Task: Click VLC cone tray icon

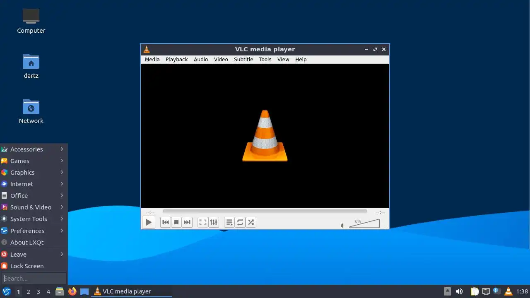Action: tap(508, 291)
